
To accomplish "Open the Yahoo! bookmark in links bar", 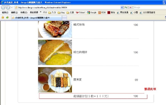I will (x=81, y=13).
